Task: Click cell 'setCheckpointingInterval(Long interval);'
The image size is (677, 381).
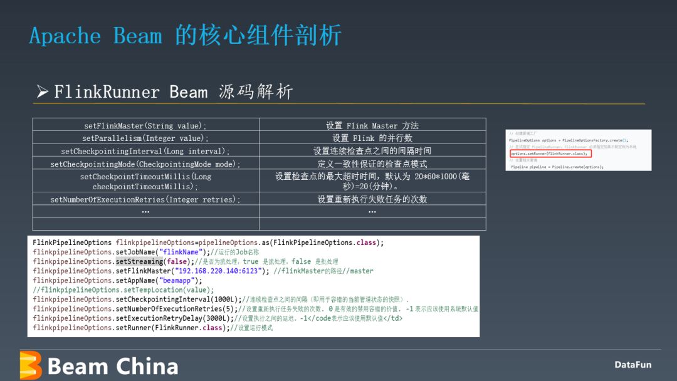Action: click(x=145, y=151)
